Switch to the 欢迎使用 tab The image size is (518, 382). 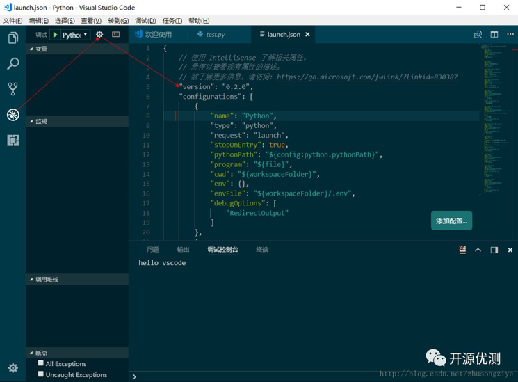pyautogui.click(x=158, y=34)
